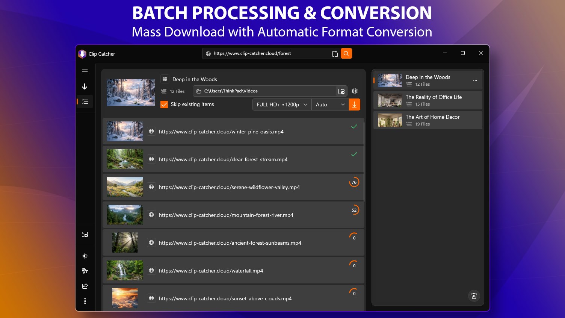The height and width of the screenshot is (318, 565).
Task: Click globe icon of clear-forest-stream.mp4 row
Action: 151,159
